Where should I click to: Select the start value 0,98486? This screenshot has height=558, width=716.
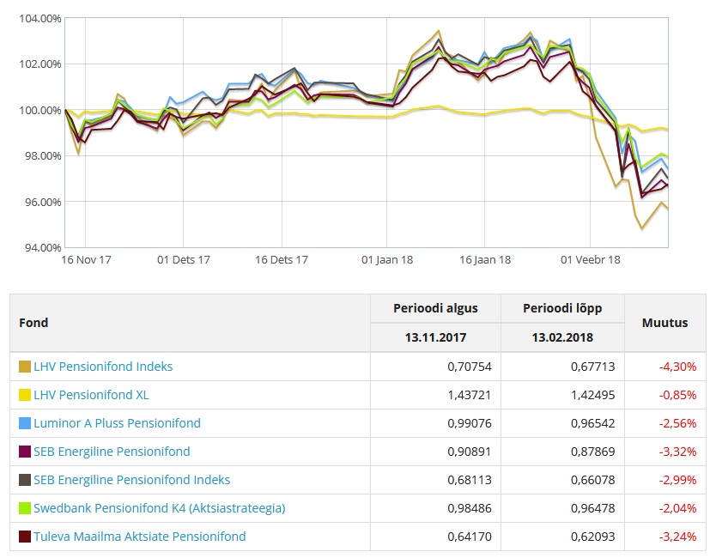470,508
